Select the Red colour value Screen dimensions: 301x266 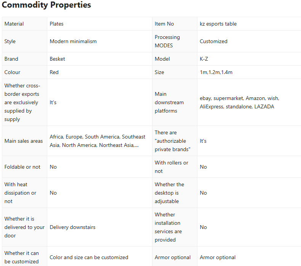(54, 72)
